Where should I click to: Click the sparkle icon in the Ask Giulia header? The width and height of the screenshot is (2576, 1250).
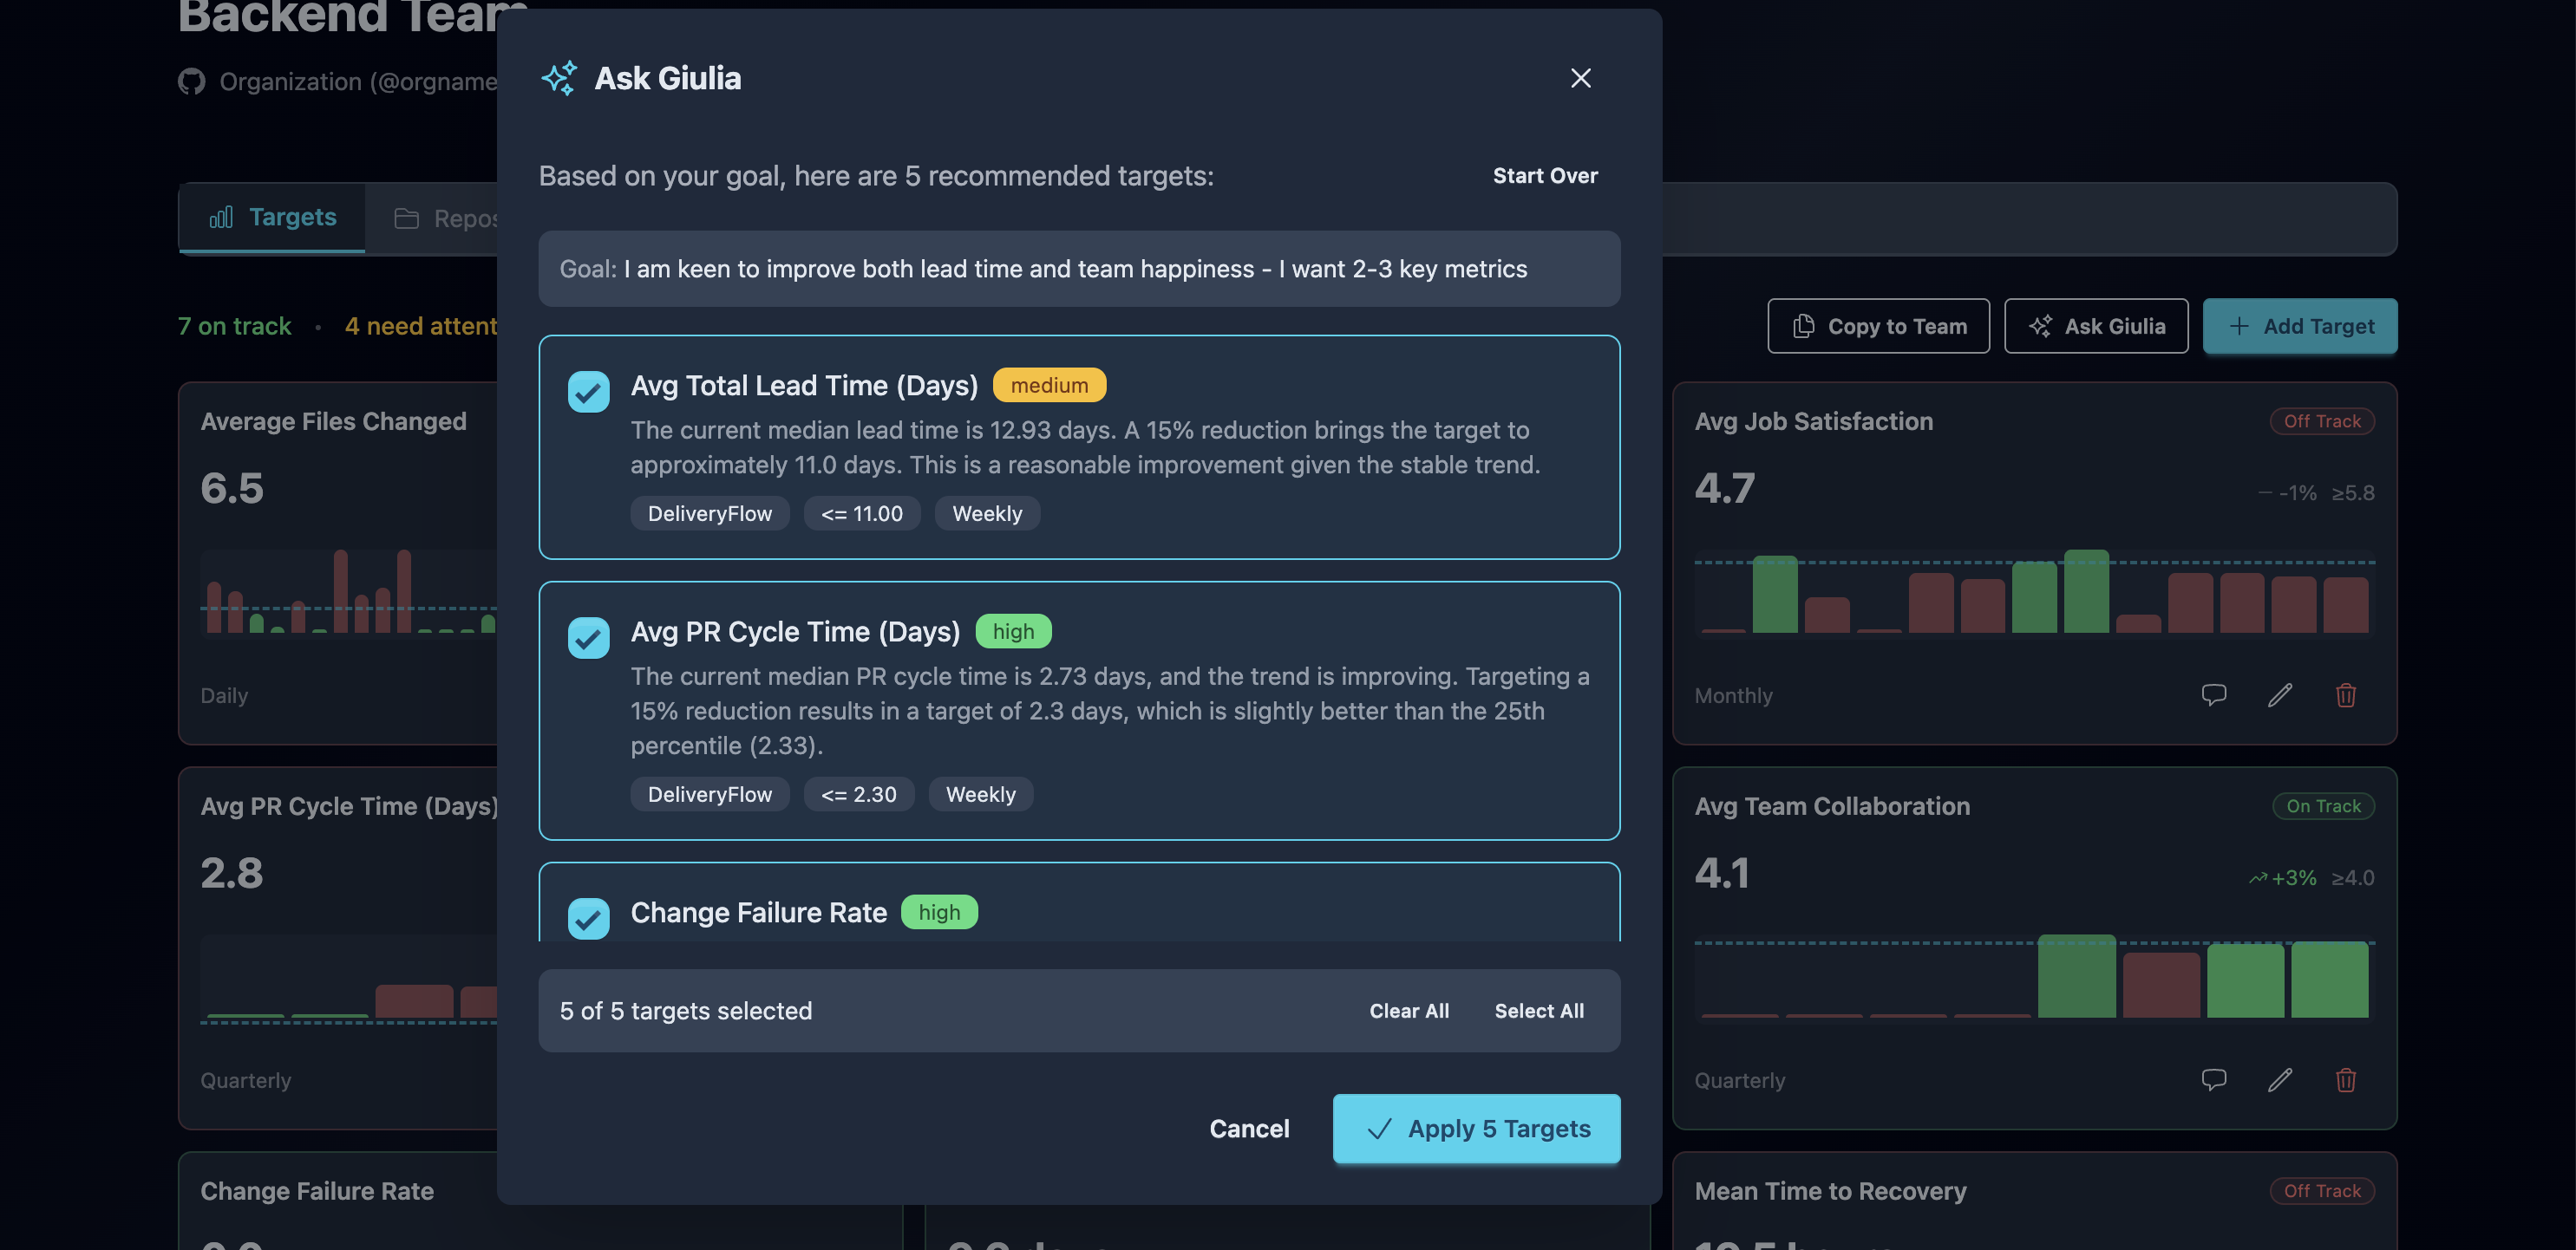(560, 77)
